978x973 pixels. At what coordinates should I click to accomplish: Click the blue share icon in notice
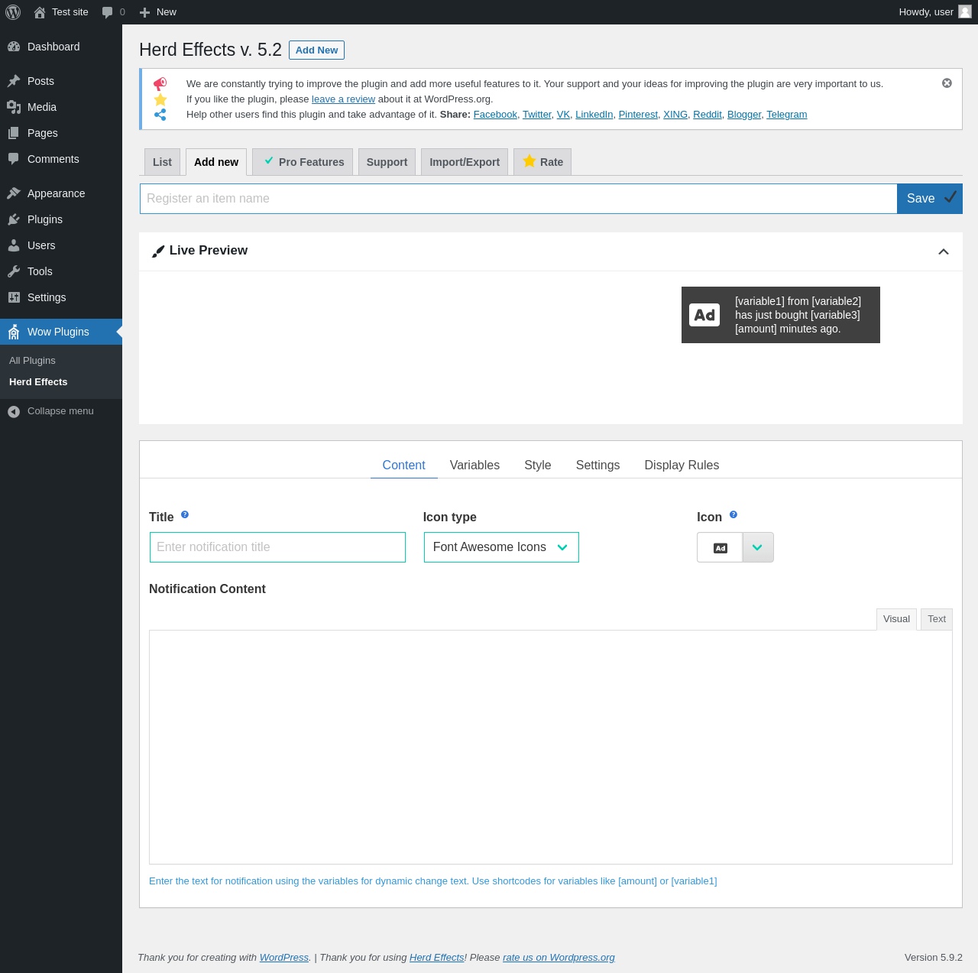160,115
